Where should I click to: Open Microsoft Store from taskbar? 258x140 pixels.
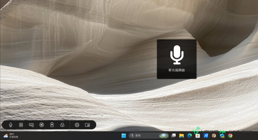pos(198,136)
